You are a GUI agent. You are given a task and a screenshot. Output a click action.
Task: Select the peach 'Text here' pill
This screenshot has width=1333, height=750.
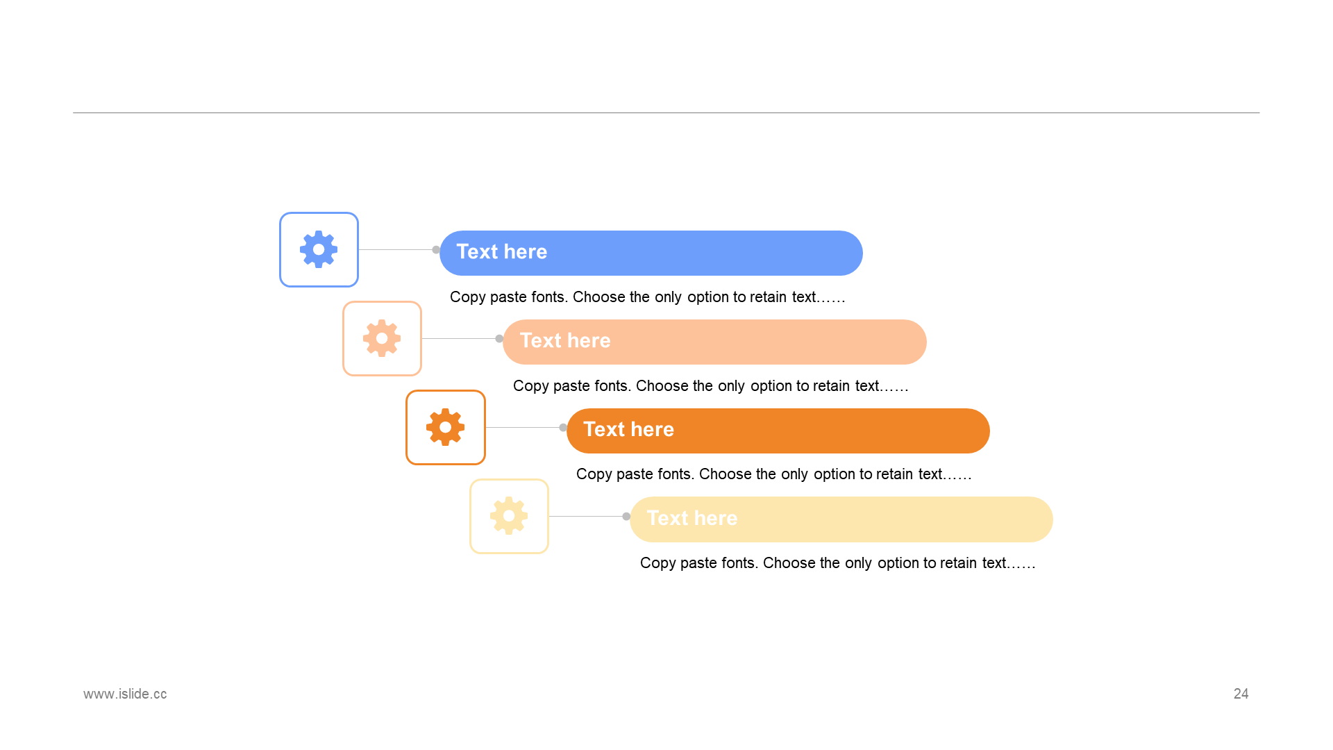point(714,342)
